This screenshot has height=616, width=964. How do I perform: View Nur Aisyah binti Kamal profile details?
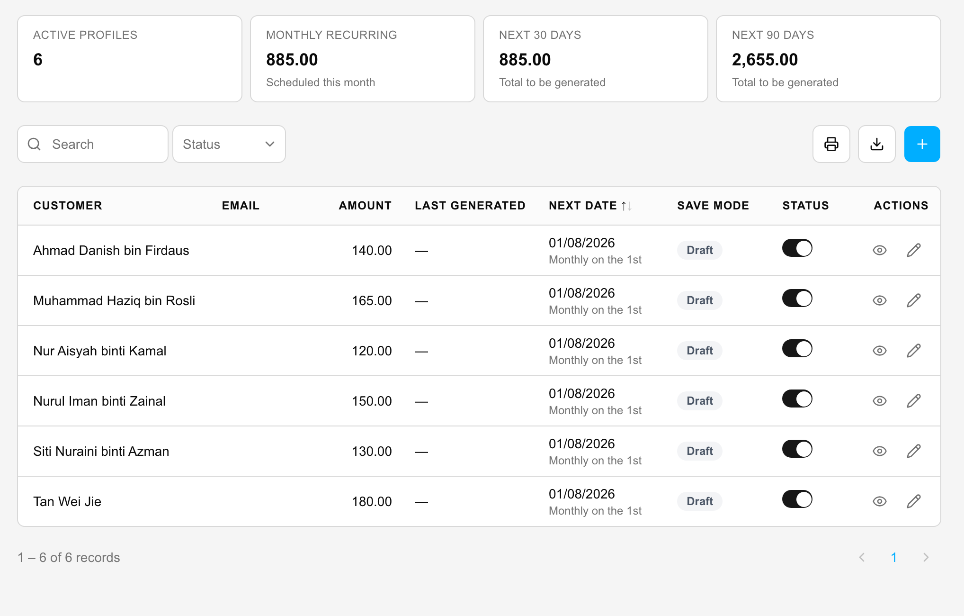click(x=879, y=351)
